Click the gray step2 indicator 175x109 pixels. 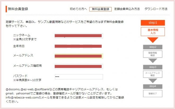[x=152, y=47]
